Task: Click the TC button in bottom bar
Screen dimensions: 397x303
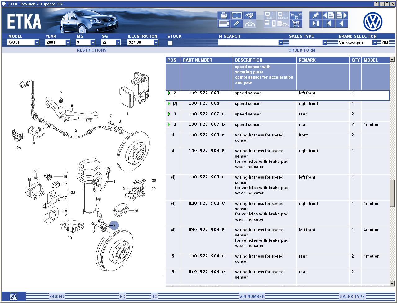Action: pyautogui.click(x=154, y=297)
